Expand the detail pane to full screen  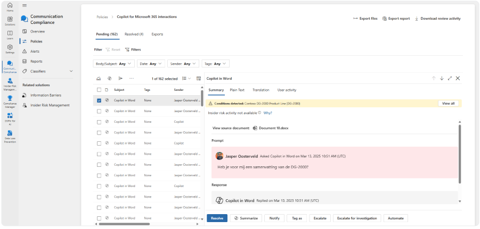tap(450, 78)
